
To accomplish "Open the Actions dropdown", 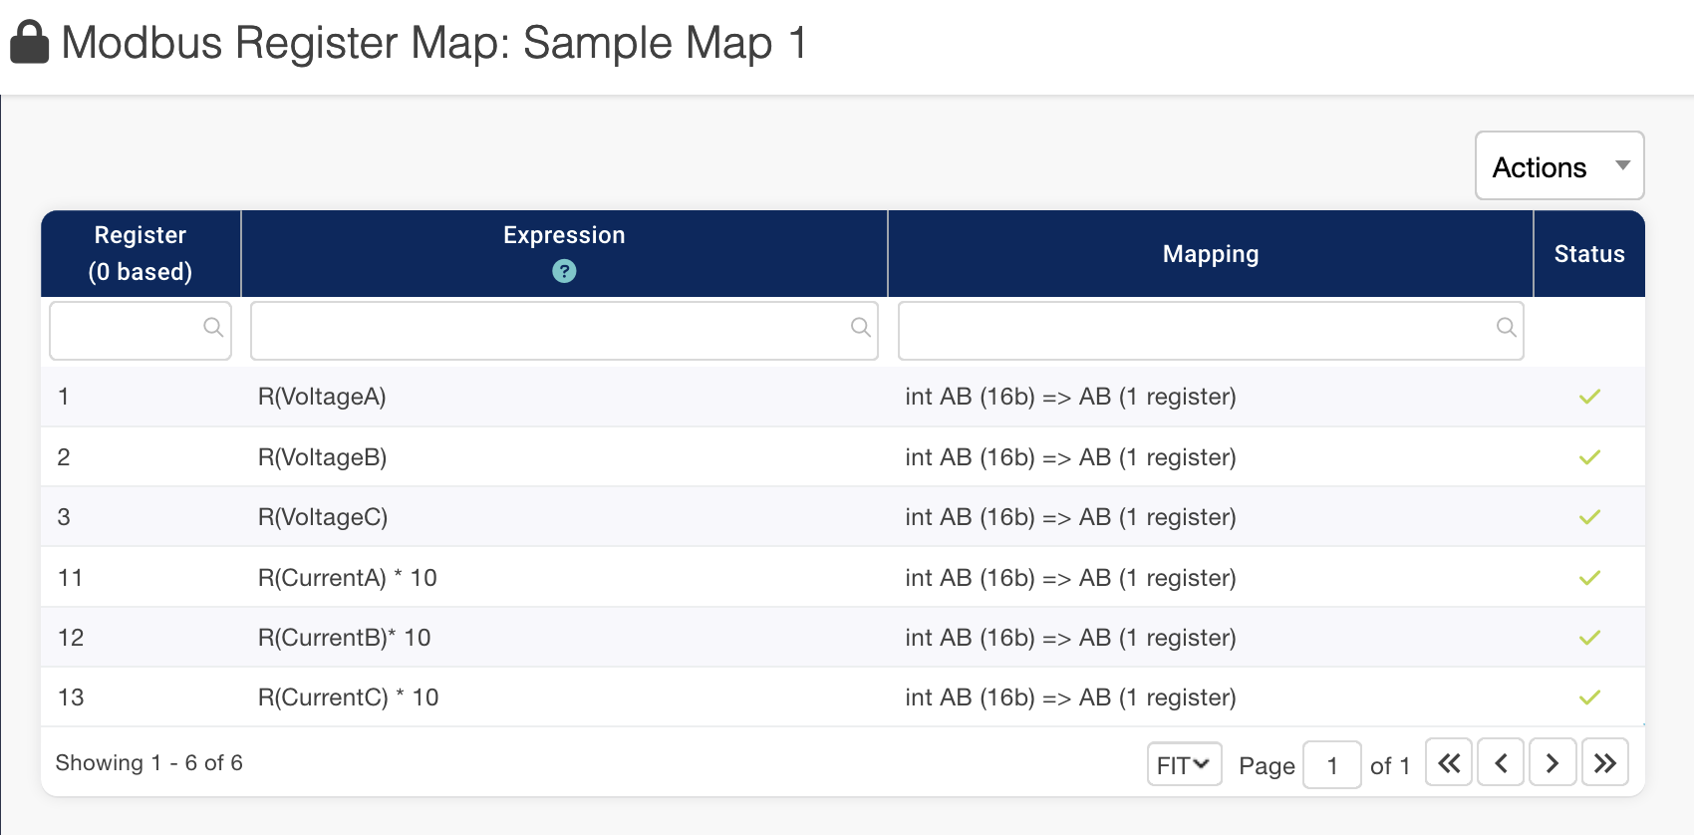I will [1558, 166].
